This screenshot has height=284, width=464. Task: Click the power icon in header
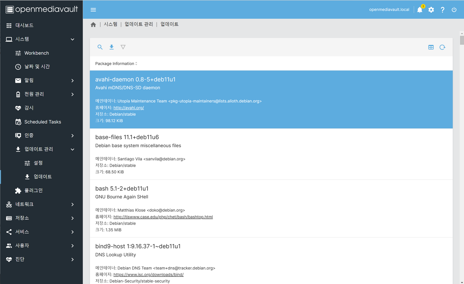[x=454, y=10]
